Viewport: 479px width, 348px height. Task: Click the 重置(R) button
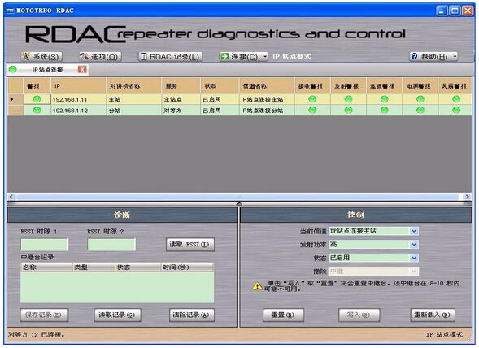(x=283, y=315)
